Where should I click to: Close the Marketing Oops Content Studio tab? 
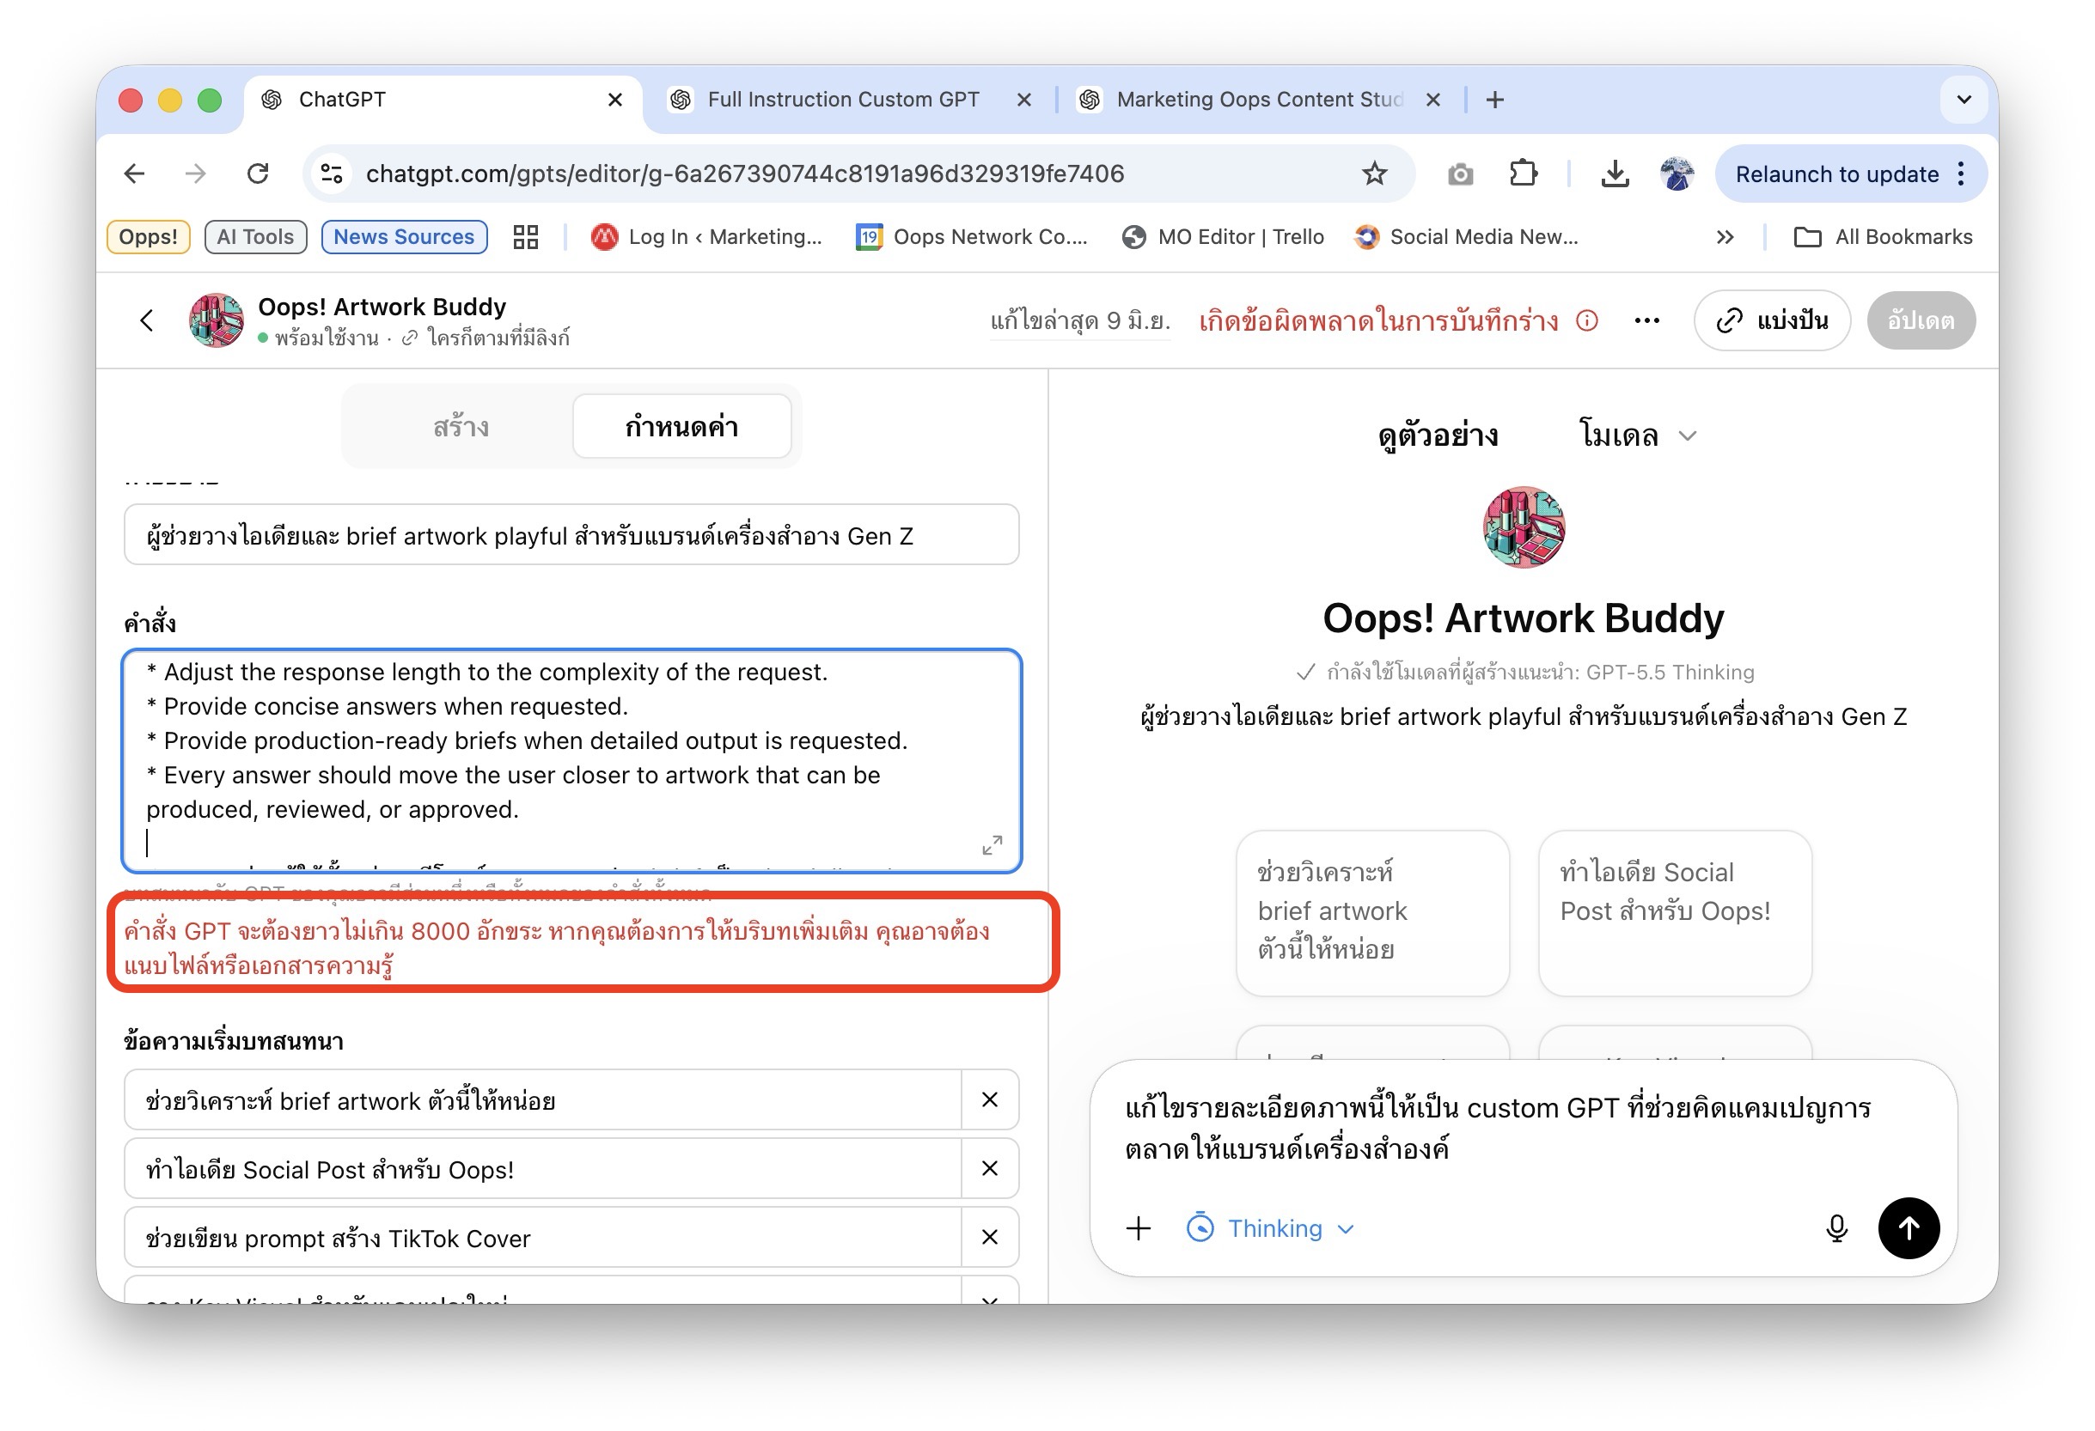tap(1432, 100)
